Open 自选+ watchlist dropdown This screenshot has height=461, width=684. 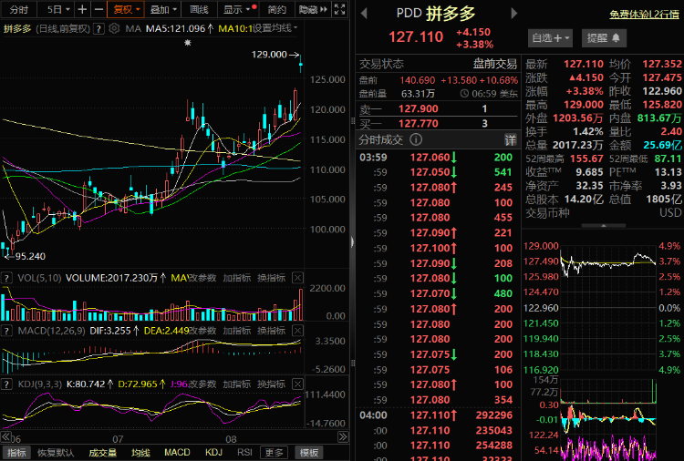click(550, 38)
